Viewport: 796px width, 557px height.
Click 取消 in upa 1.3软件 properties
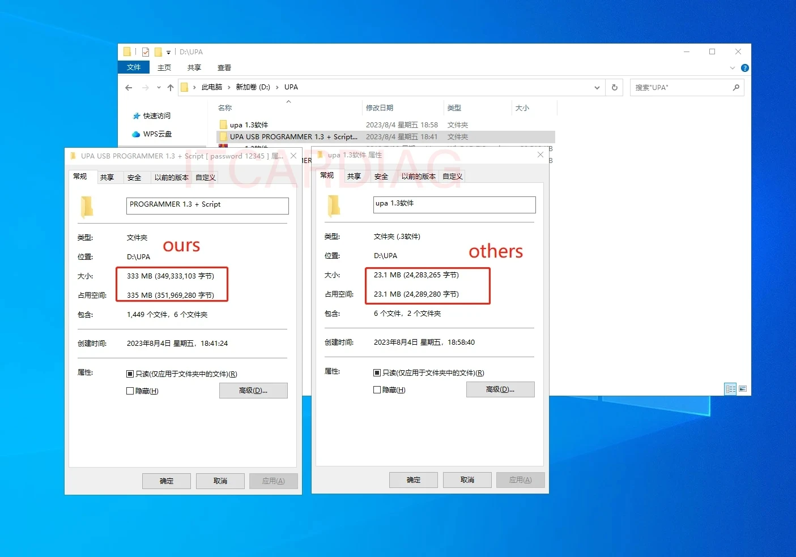click(467, 480)
